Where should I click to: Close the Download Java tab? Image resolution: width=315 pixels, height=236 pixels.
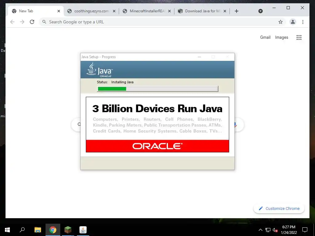tap(225, 11)
